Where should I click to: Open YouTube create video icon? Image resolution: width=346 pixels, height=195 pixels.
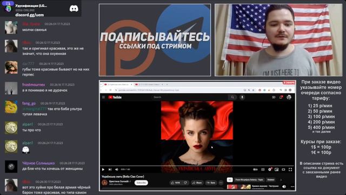[274, 97]
